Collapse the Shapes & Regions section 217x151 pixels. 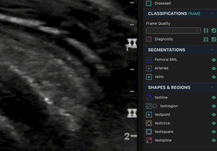click(211, 87)
